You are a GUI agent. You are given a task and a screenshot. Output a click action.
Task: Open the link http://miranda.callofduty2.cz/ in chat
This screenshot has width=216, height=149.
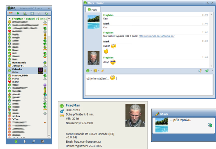click(x=156, y=36)
